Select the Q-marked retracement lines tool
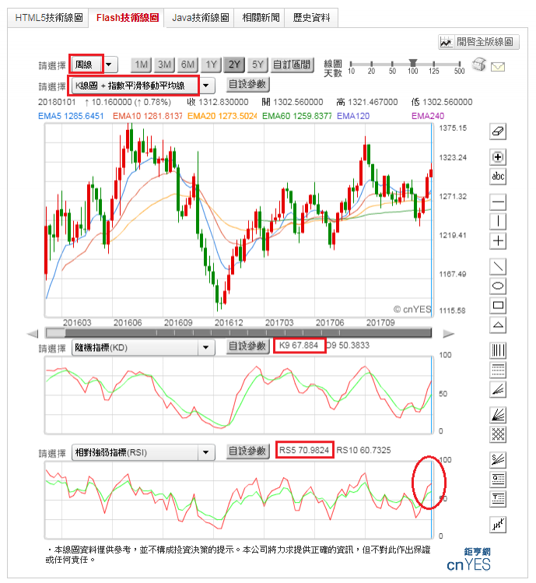536x583 pixels. tap(498, 479)
